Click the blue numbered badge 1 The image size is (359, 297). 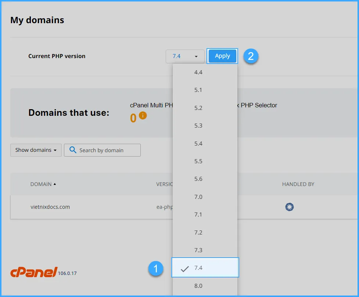156,269
